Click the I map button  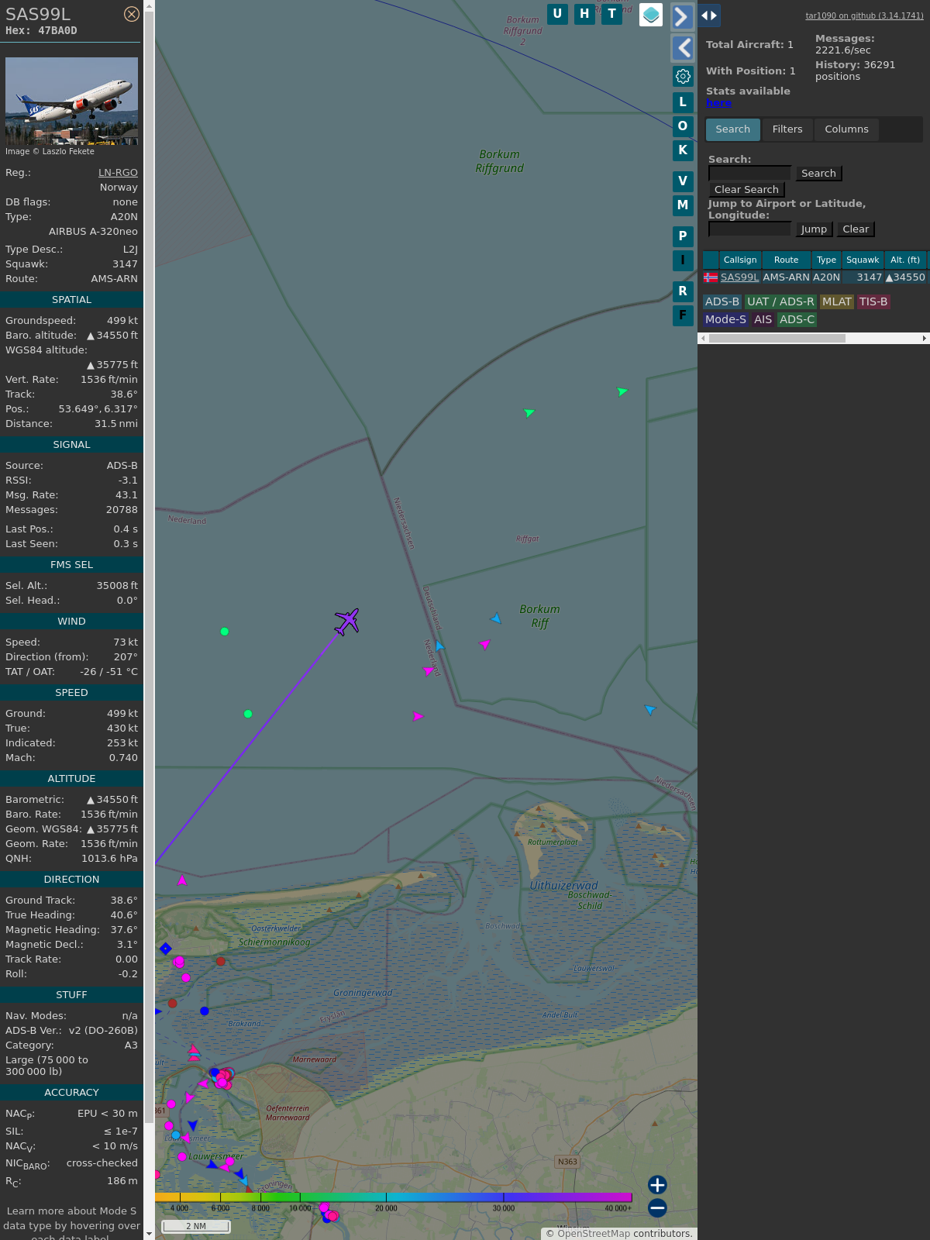(x=683, y=260)
